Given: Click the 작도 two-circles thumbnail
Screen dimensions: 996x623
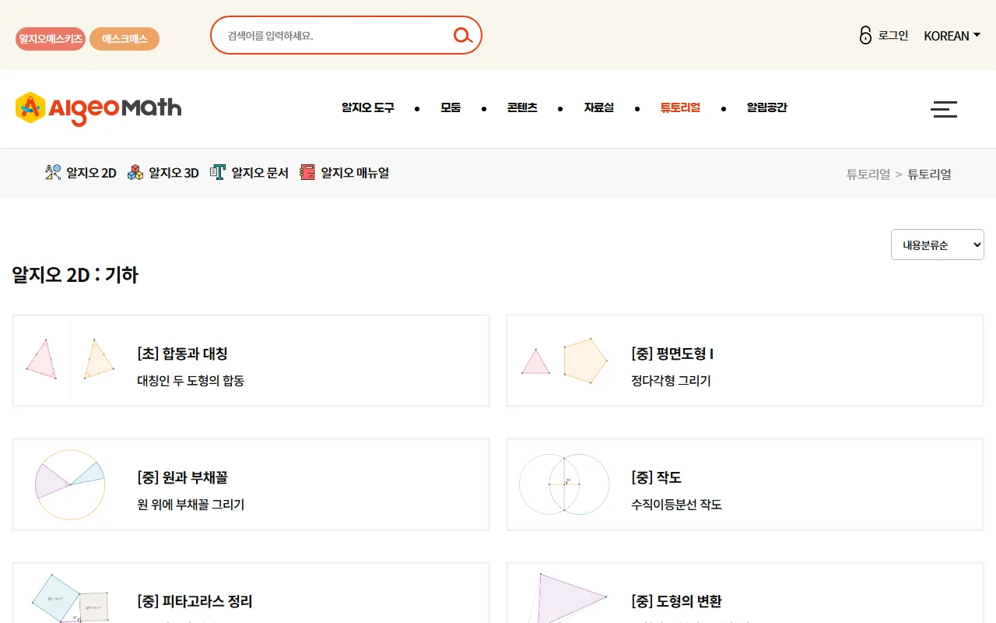Looking at the screenshot, I should (564, 484).
